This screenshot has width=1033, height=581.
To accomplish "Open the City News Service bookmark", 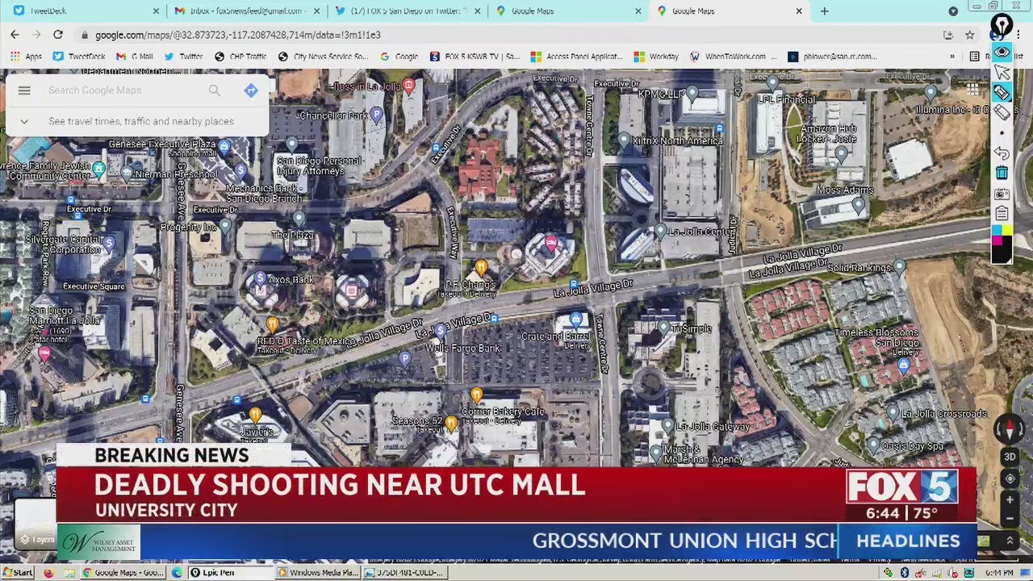I will tap(323, 56).
